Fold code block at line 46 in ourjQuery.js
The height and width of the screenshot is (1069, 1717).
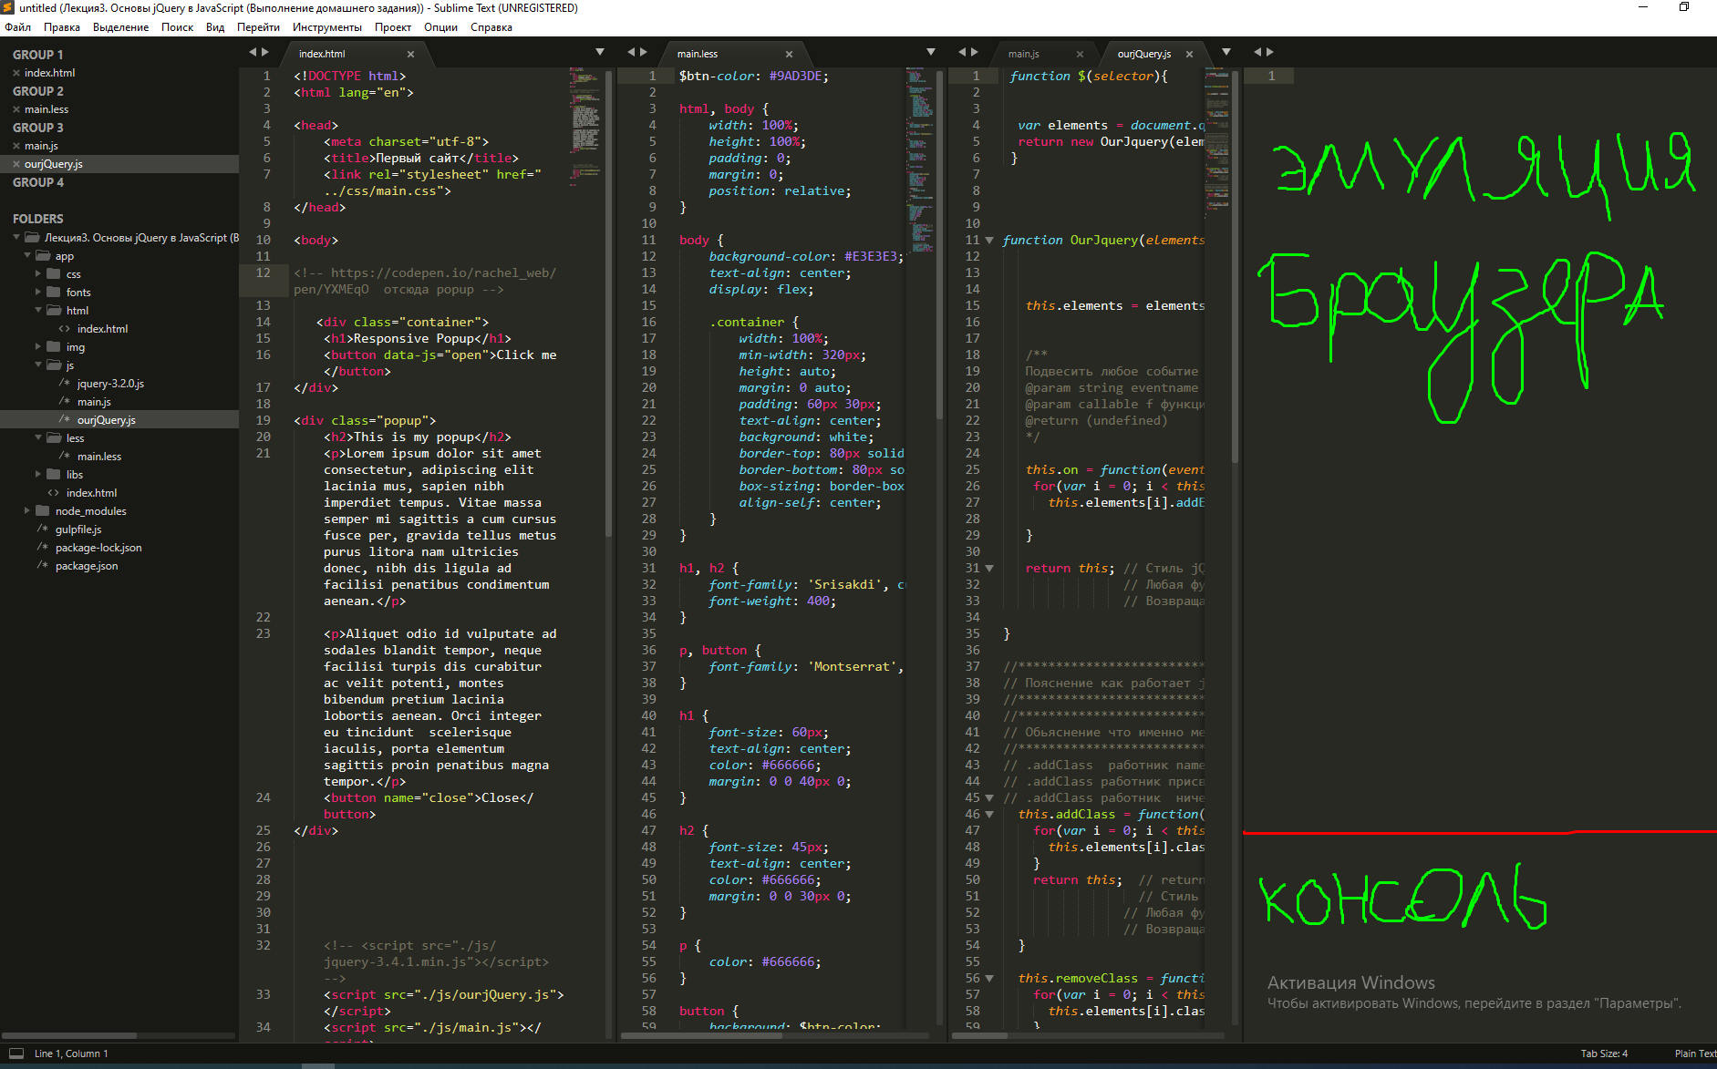(989, 815)
